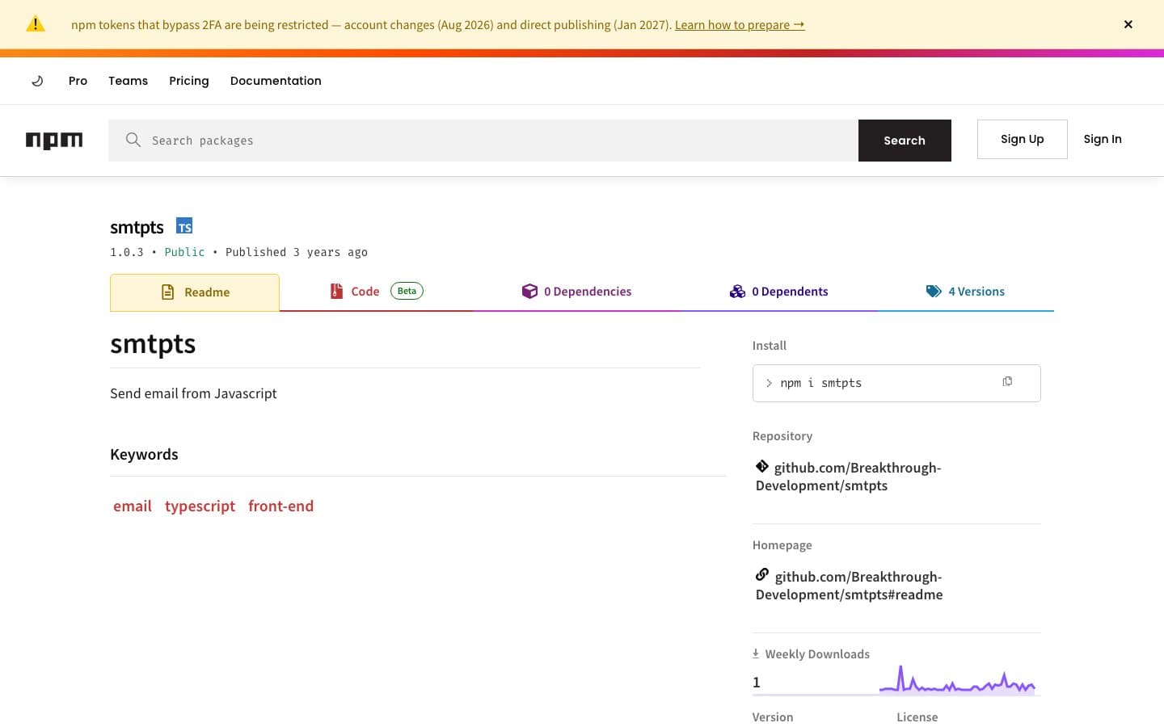Click the smtpts package title

137,227
